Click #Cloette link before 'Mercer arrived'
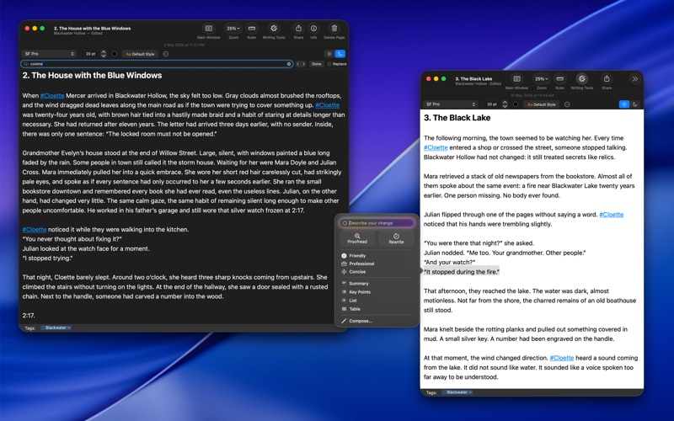674x421 pixels. coord(52,96)
